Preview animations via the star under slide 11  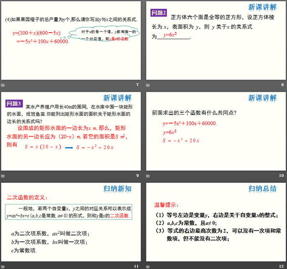coord(3,267)
